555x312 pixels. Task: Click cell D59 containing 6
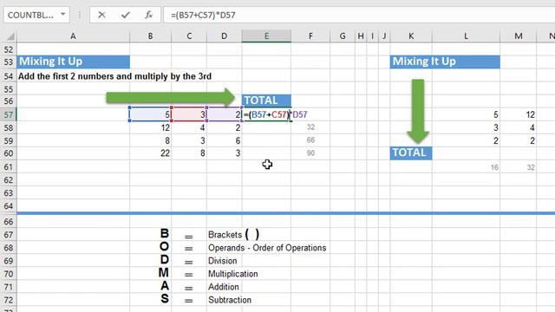(224, 140)
